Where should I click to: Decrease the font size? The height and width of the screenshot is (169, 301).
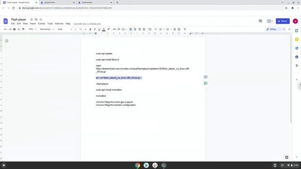pos(76,29)
